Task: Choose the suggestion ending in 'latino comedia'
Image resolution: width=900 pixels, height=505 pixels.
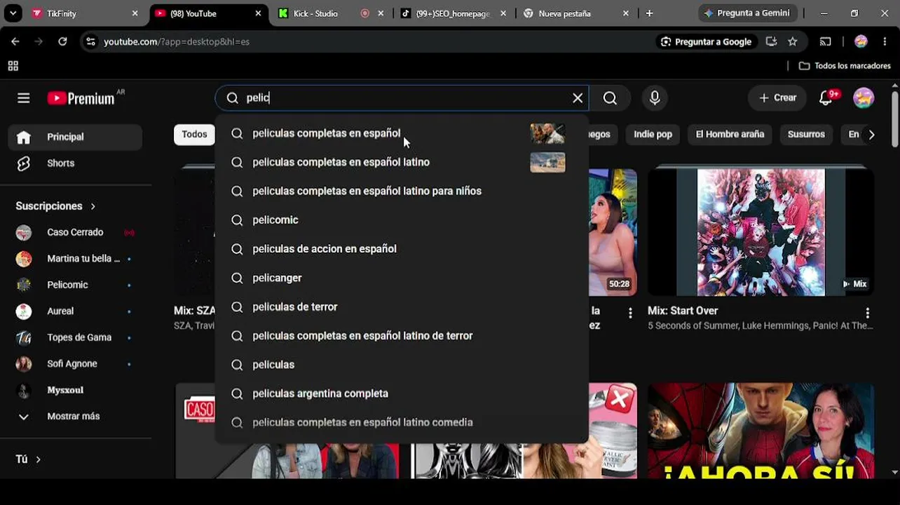Action: click(x=402, y=422)
